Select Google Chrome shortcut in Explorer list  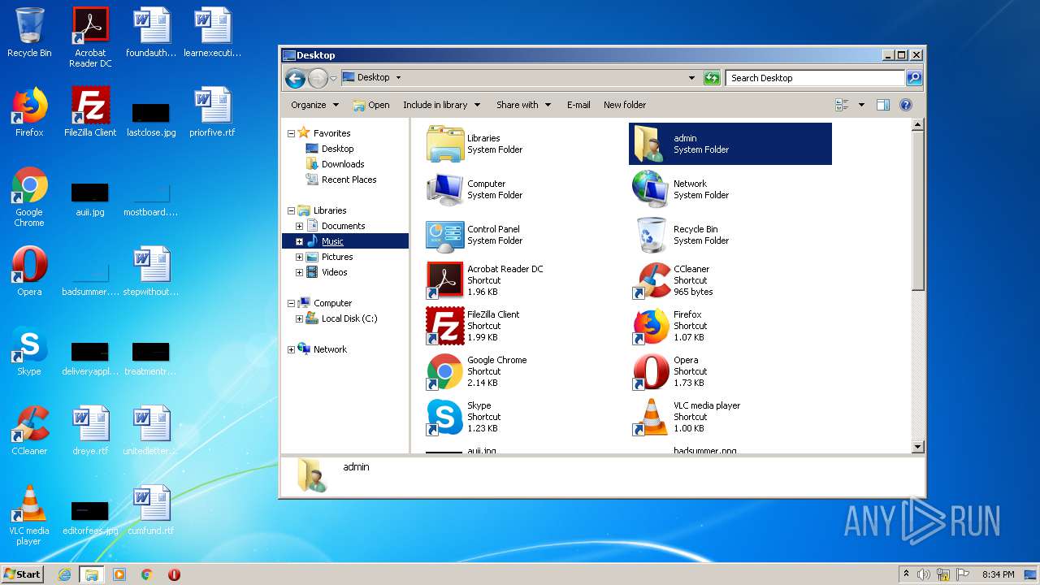(445, 371)
